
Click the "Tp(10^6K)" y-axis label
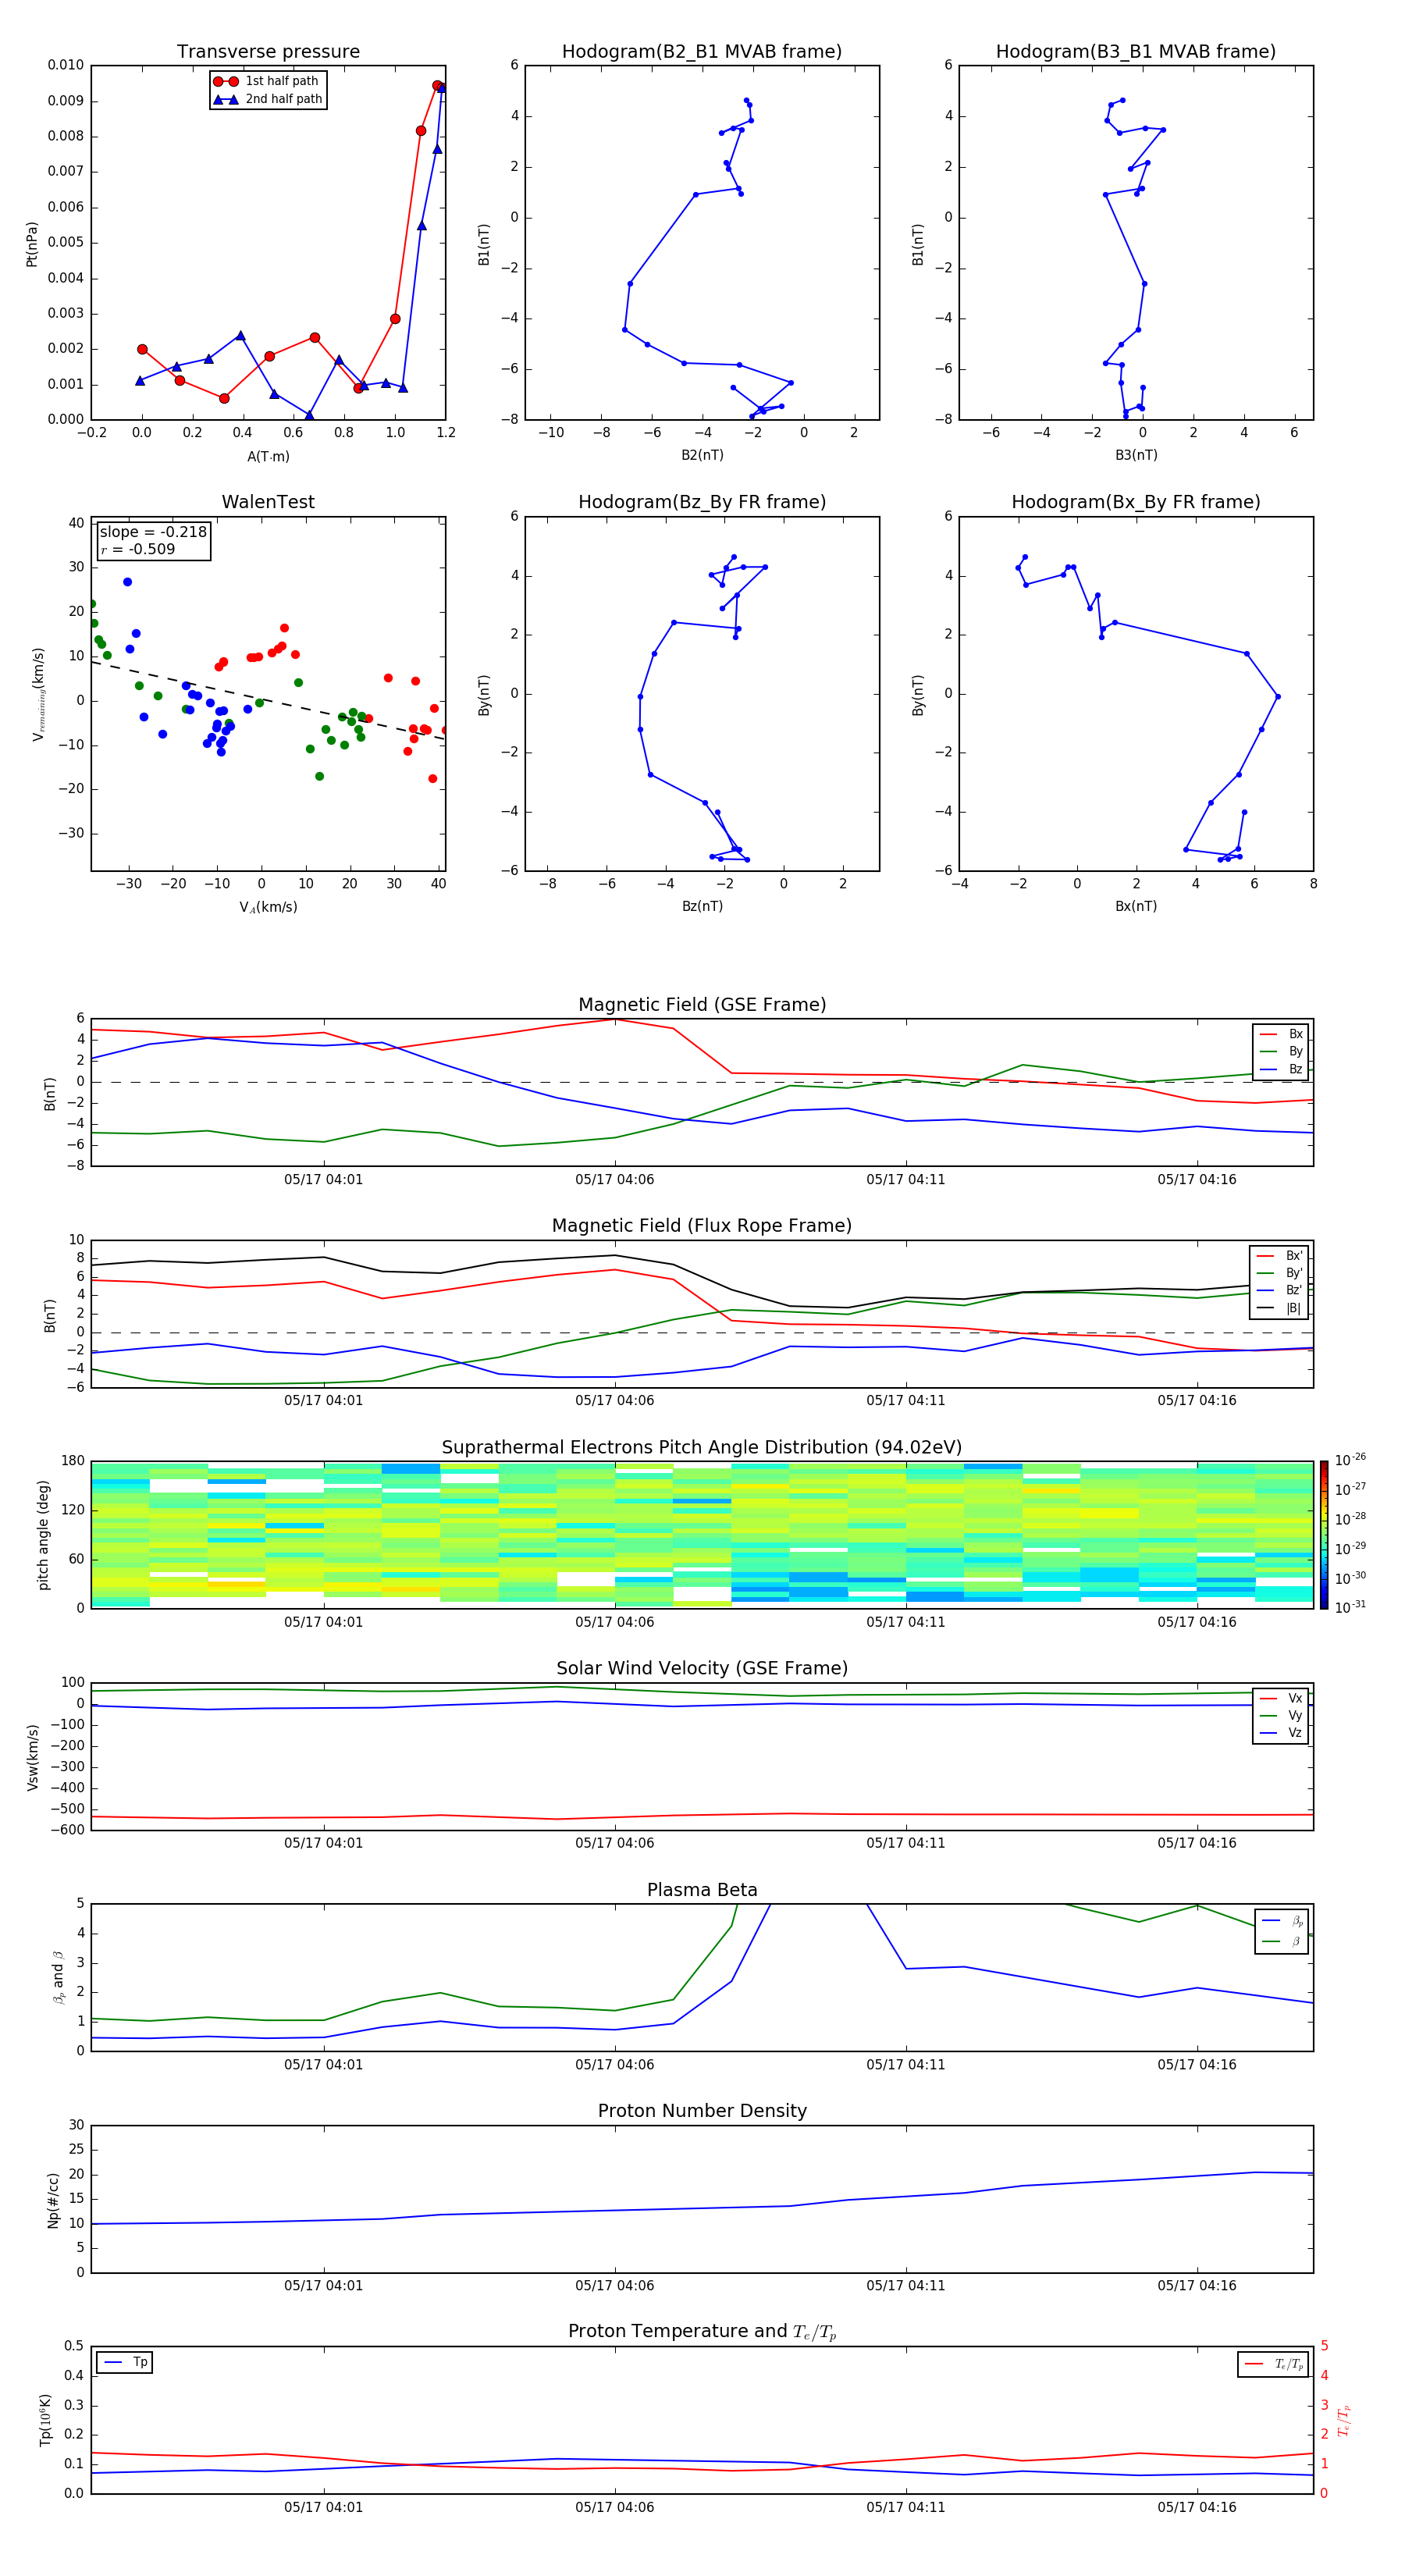click(x=45, y=2420)
